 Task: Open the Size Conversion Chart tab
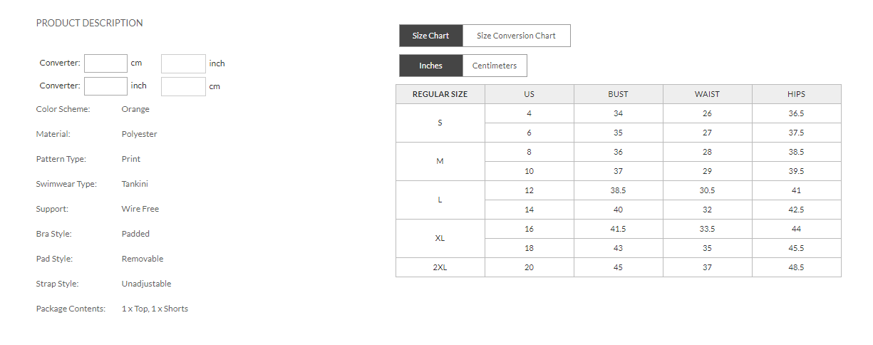(516, 36)
